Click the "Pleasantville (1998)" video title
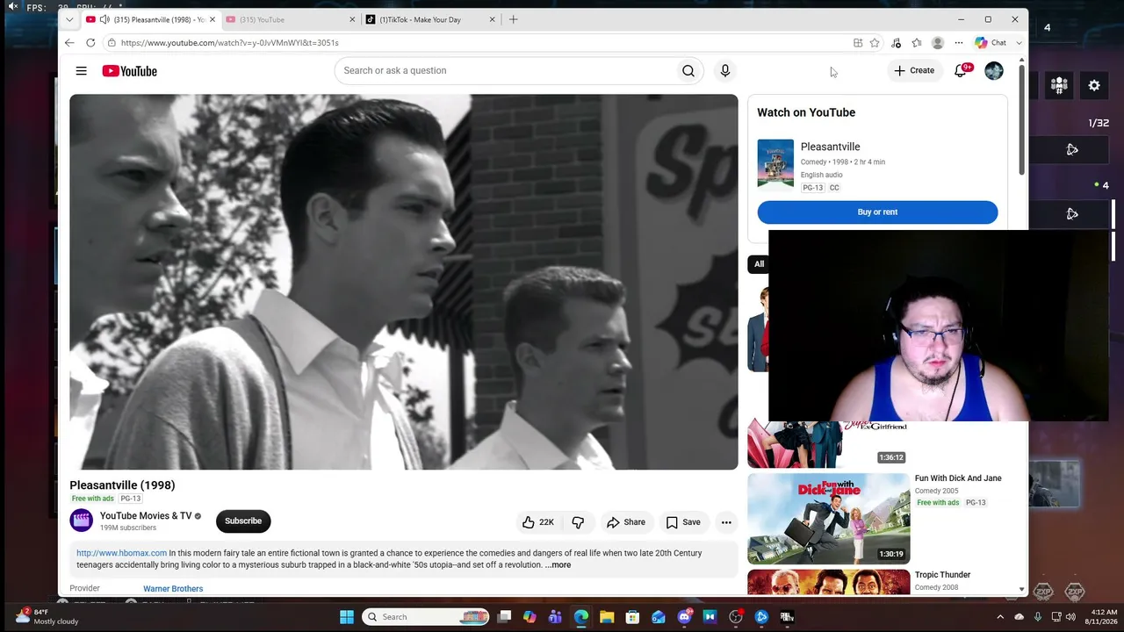 coord(122,485)
